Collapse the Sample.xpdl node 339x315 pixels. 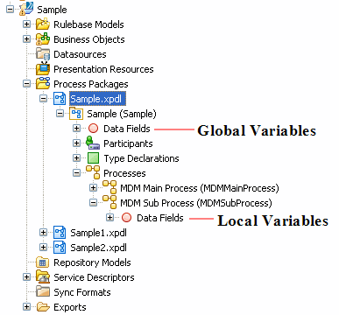43,99
